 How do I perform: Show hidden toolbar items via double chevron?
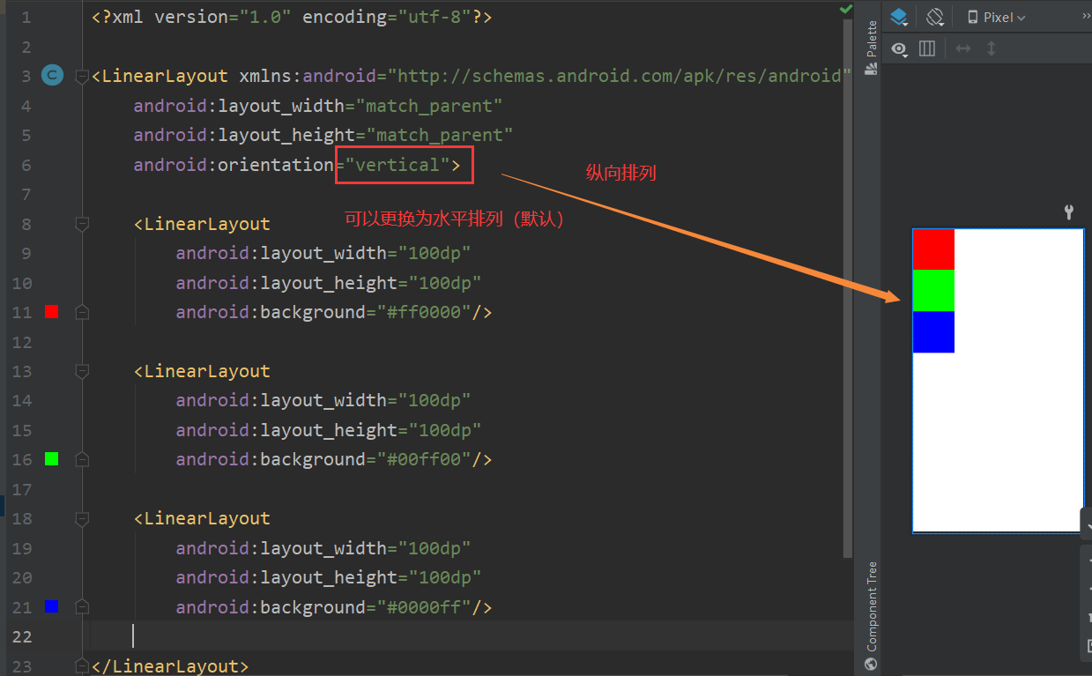(1087, 15)
